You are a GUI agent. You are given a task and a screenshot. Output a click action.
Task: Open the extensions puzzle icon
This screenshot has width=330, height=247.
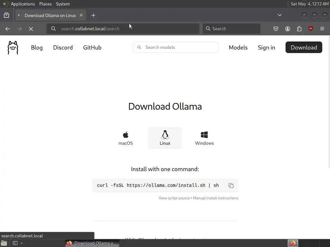coord(299,29)
